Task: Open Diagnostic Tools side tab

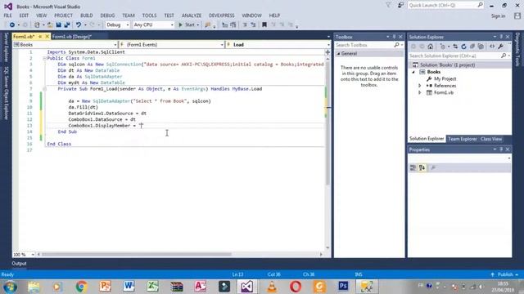Action: click(x=517, y=49)
